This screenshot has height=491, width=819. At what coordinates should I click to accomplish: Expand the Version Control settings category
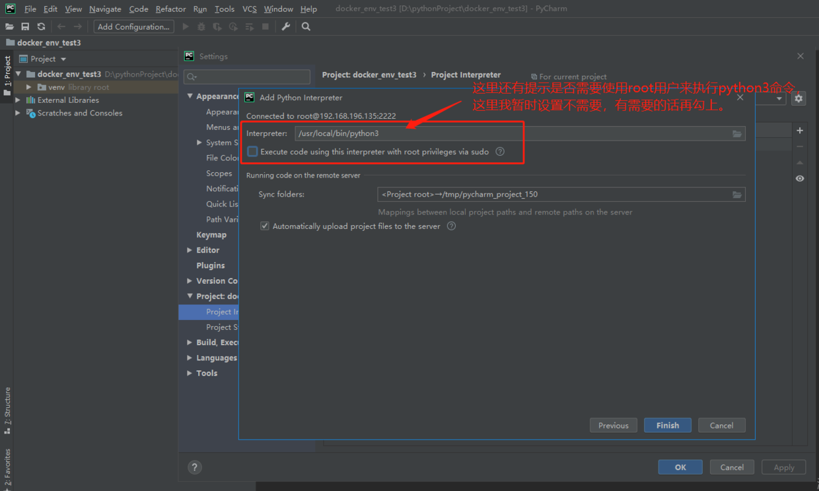(x=190, y=280)
